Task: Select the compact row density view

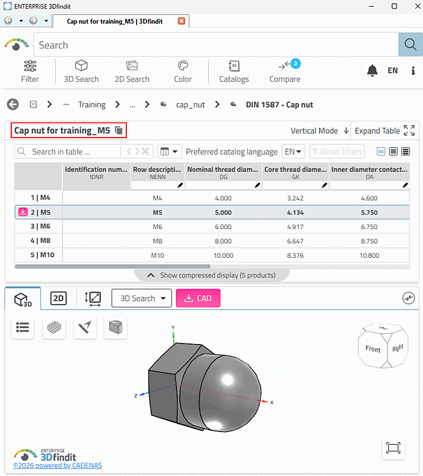Action: pyautogui.click(x=381, y=152)
